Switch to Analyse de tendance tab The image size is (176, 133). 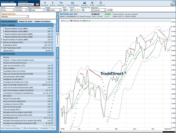tap(43, 22)
